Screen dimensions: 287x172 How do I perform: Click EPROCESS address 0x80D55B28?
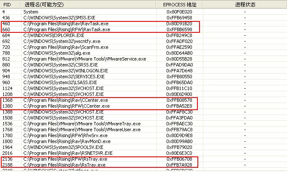(x=179, y=59)
